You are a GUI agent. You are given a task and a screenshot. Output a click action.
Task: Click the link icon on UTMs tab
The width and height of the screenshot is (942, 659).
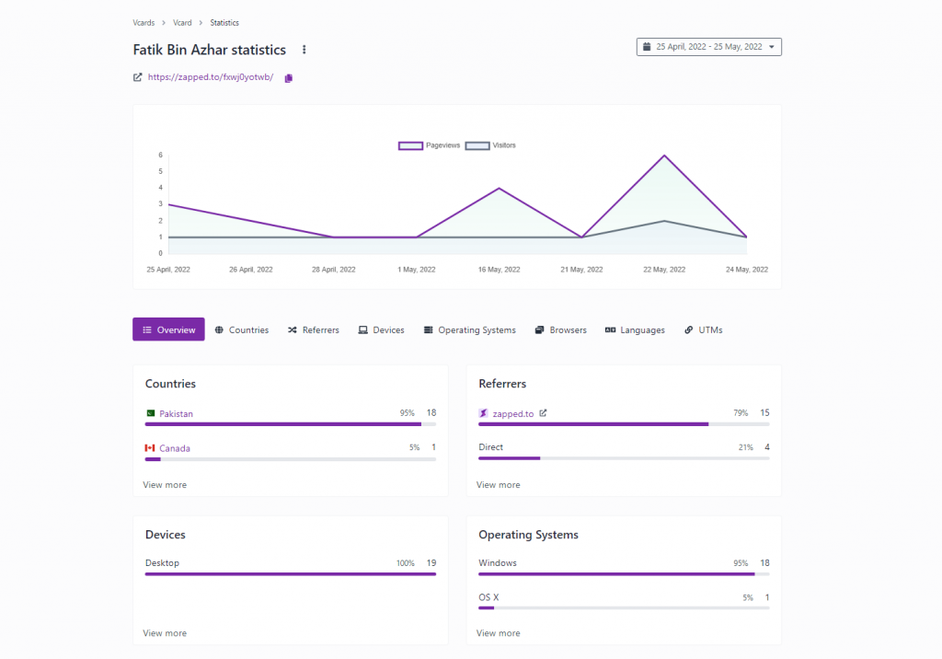click(x=688, y=329)
